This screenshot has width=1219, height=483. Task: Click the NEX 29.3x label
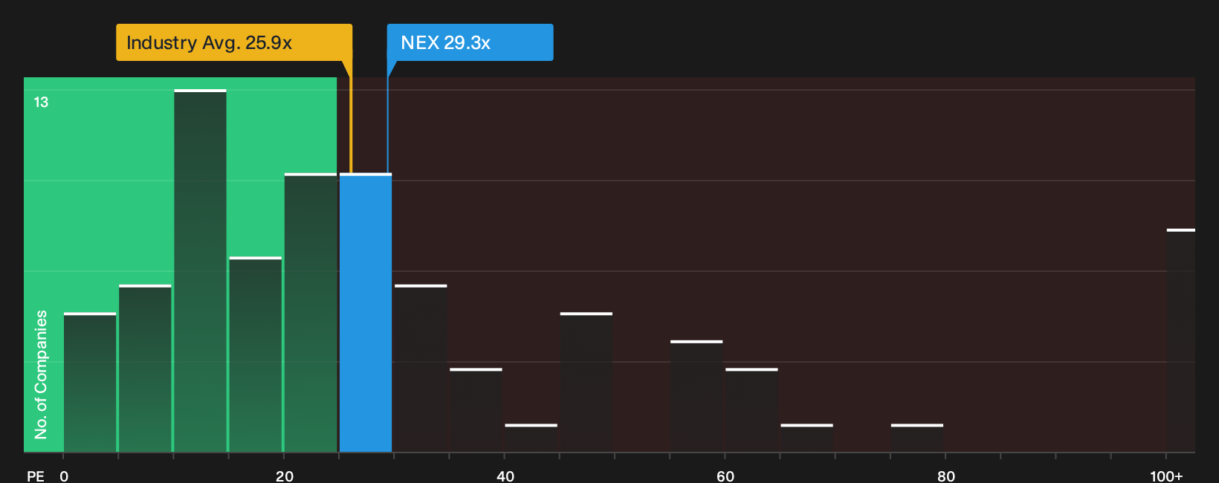[x=470, y=42]
